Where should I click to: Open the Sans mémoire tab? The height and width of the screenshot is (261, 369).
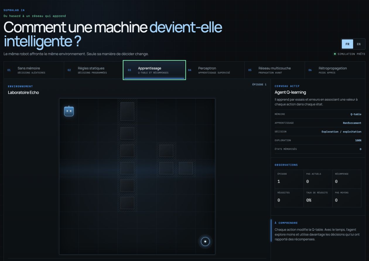click(34, 70)
